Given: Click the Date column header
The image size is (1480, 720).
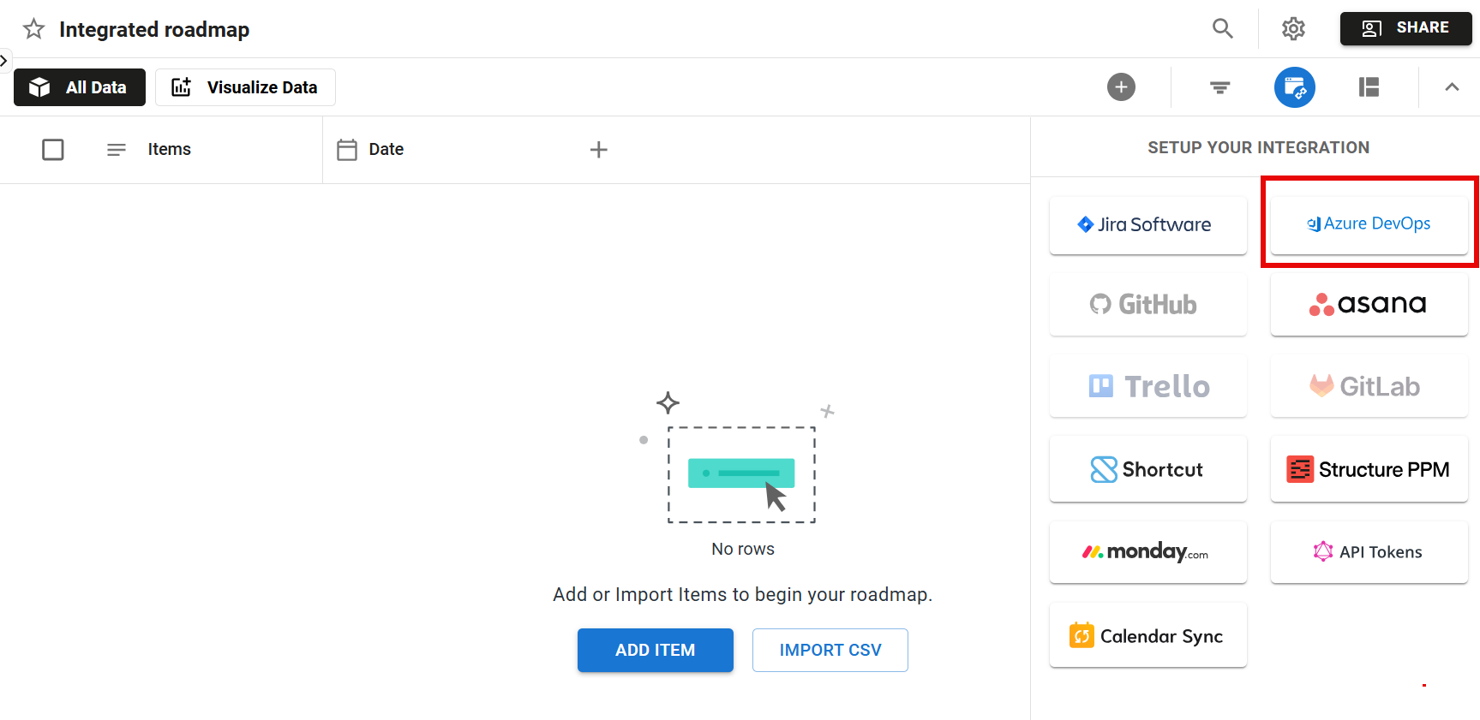Looking at the screenshot, I should (x=386, y=150).
